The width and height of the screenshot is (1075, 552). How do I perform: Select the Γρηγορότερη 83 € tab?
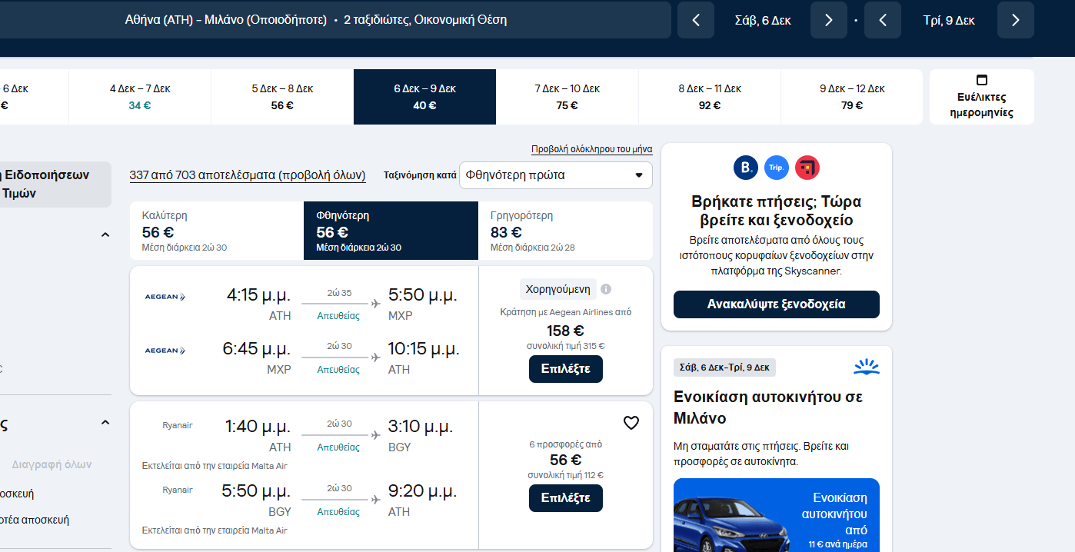pos(565,231)
